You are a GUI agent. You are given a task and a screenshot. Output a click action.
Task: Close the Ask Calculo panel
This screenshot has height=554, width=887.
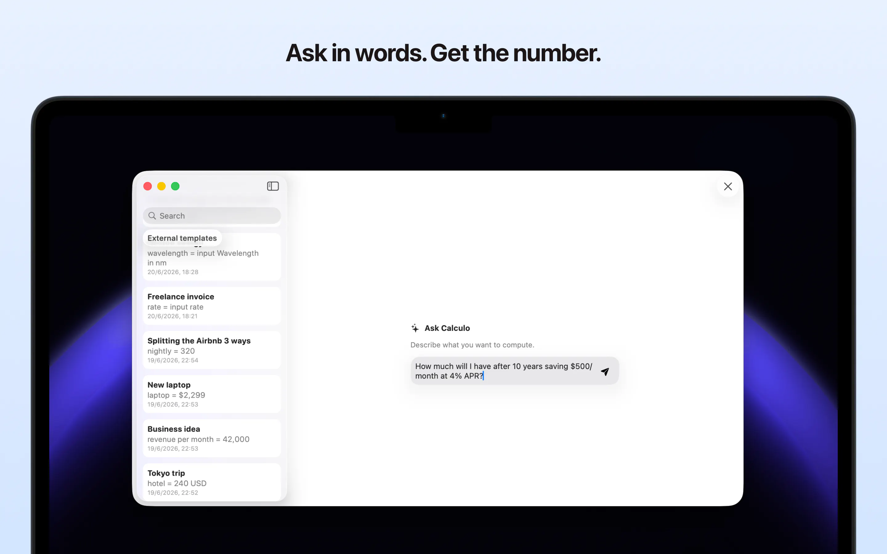pyautogui.click(x=727, y=186)
